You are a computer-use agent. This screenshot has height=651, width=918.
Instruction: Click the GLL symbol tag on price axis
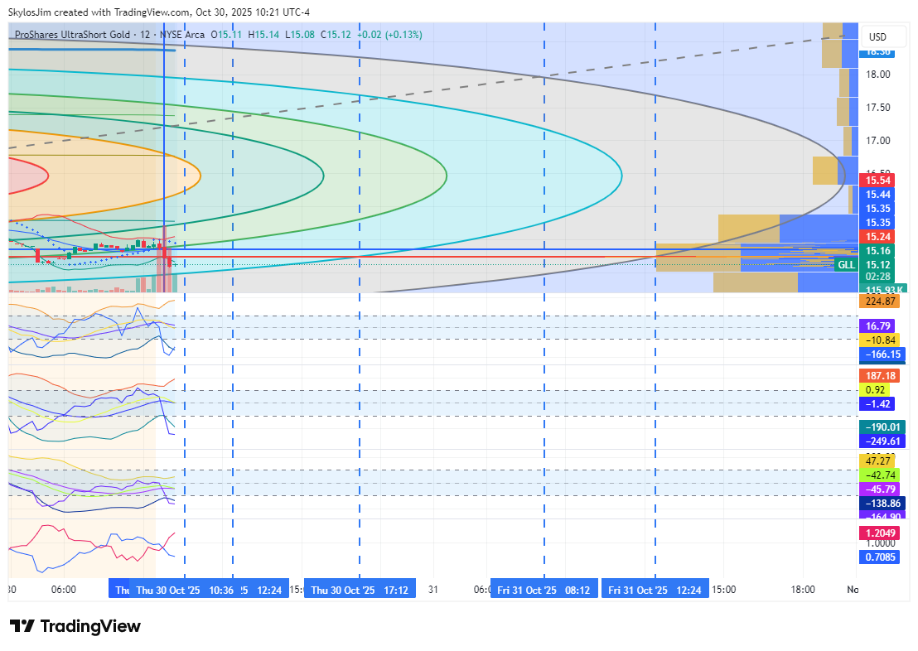coord(845,264)
